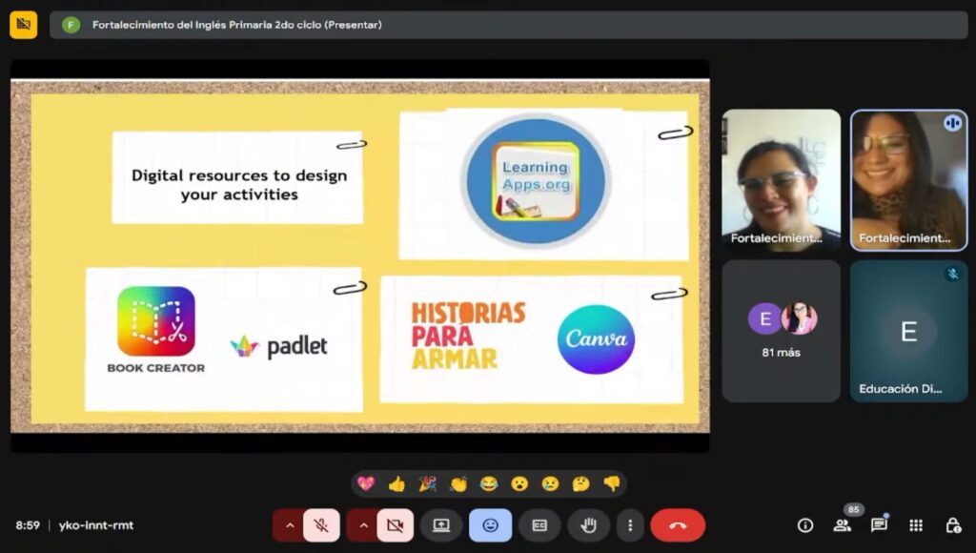The height and width of the screenshot is (553, 976).
Task: Click the Canva logo on slide
Action: (x=597, y=339)
